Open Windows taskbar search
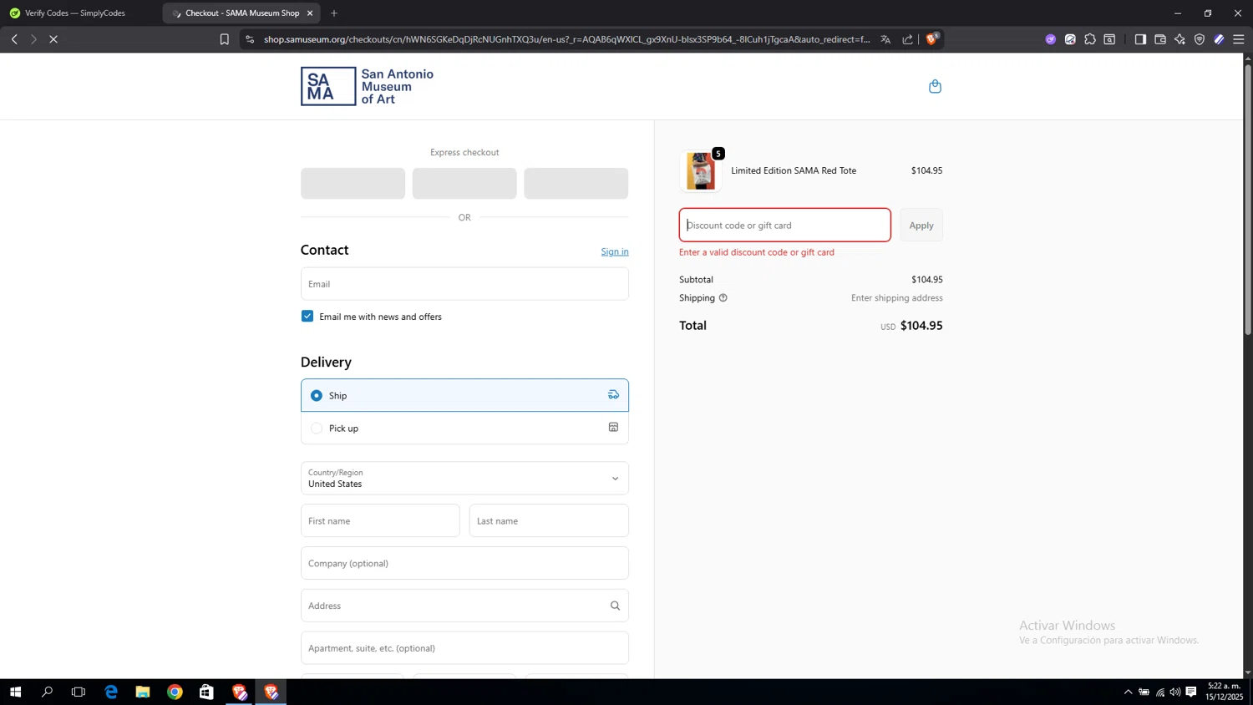1253x705 pixels. click(47, 692)
